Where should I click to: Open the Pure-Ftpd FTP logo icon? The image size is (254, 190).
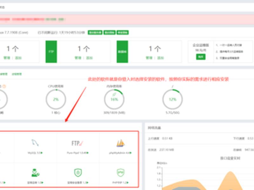click(x=77, y=143)
